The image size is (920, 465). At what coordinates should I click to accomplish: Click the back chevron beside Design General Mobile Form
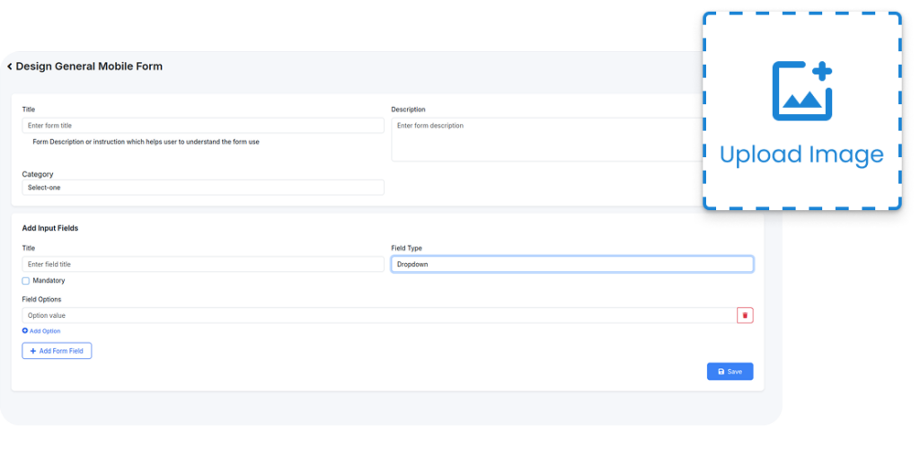point(10,66)
